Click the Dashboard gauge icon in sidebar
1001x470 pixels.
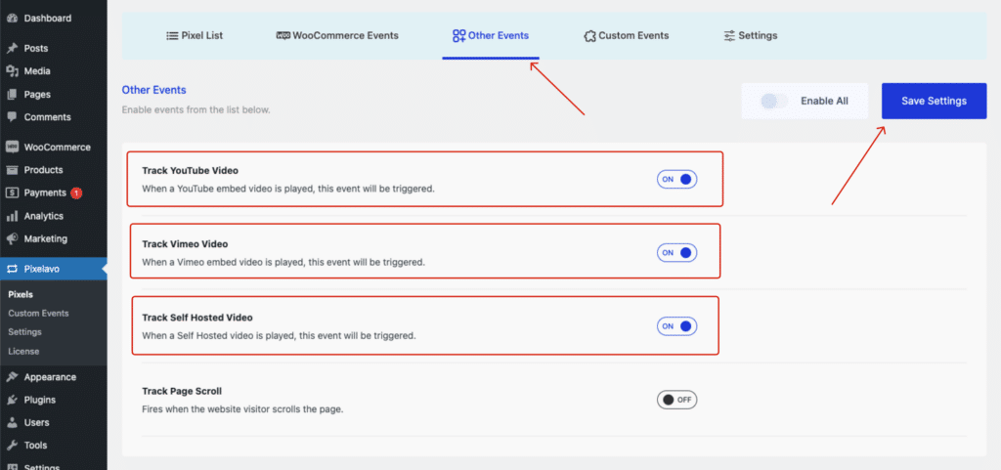tap(12, 19)
